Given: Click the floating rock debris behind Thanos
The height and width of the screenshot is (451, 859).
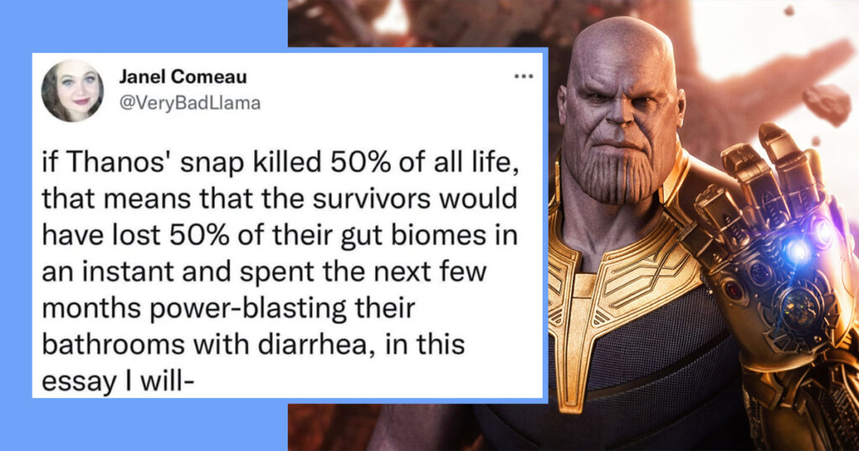Looking at the screenshot, I should tap(828, 103).
